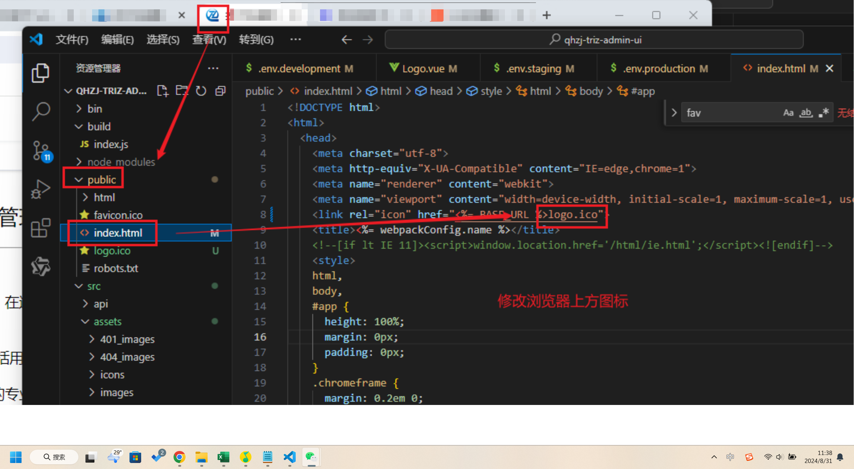Viewport: 854px width, 469px height.
Task: Switch to Logo.vue tab
Action: [428, 68]
